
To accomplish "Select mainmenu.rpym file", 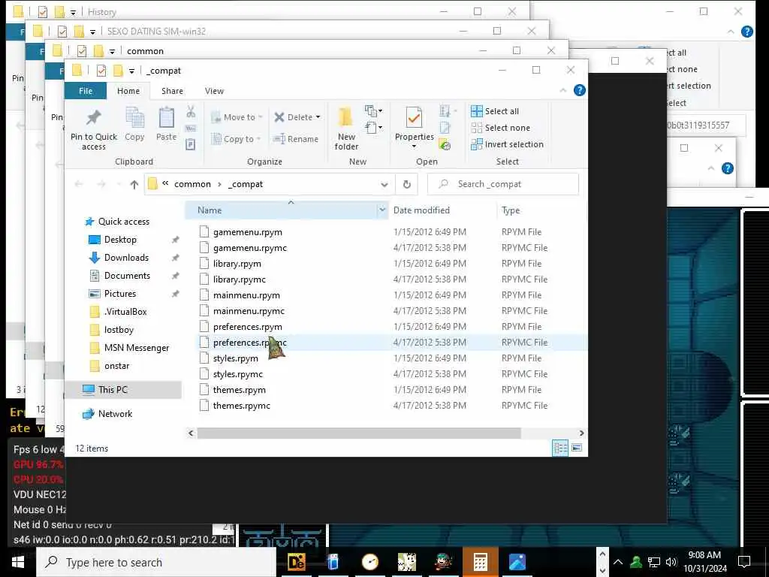I will point(246,295).
